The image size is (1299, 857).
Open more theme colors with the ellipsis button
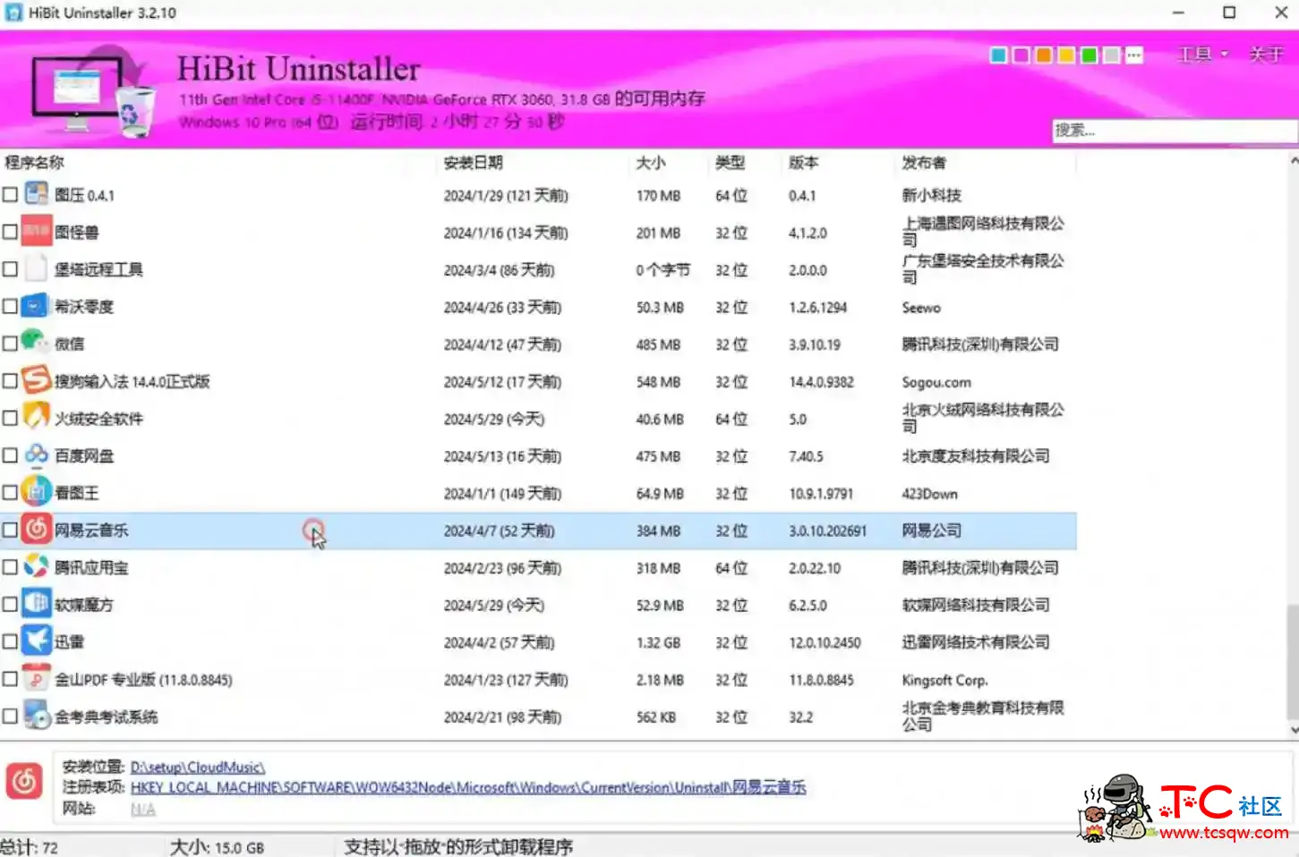(1133, 55)
